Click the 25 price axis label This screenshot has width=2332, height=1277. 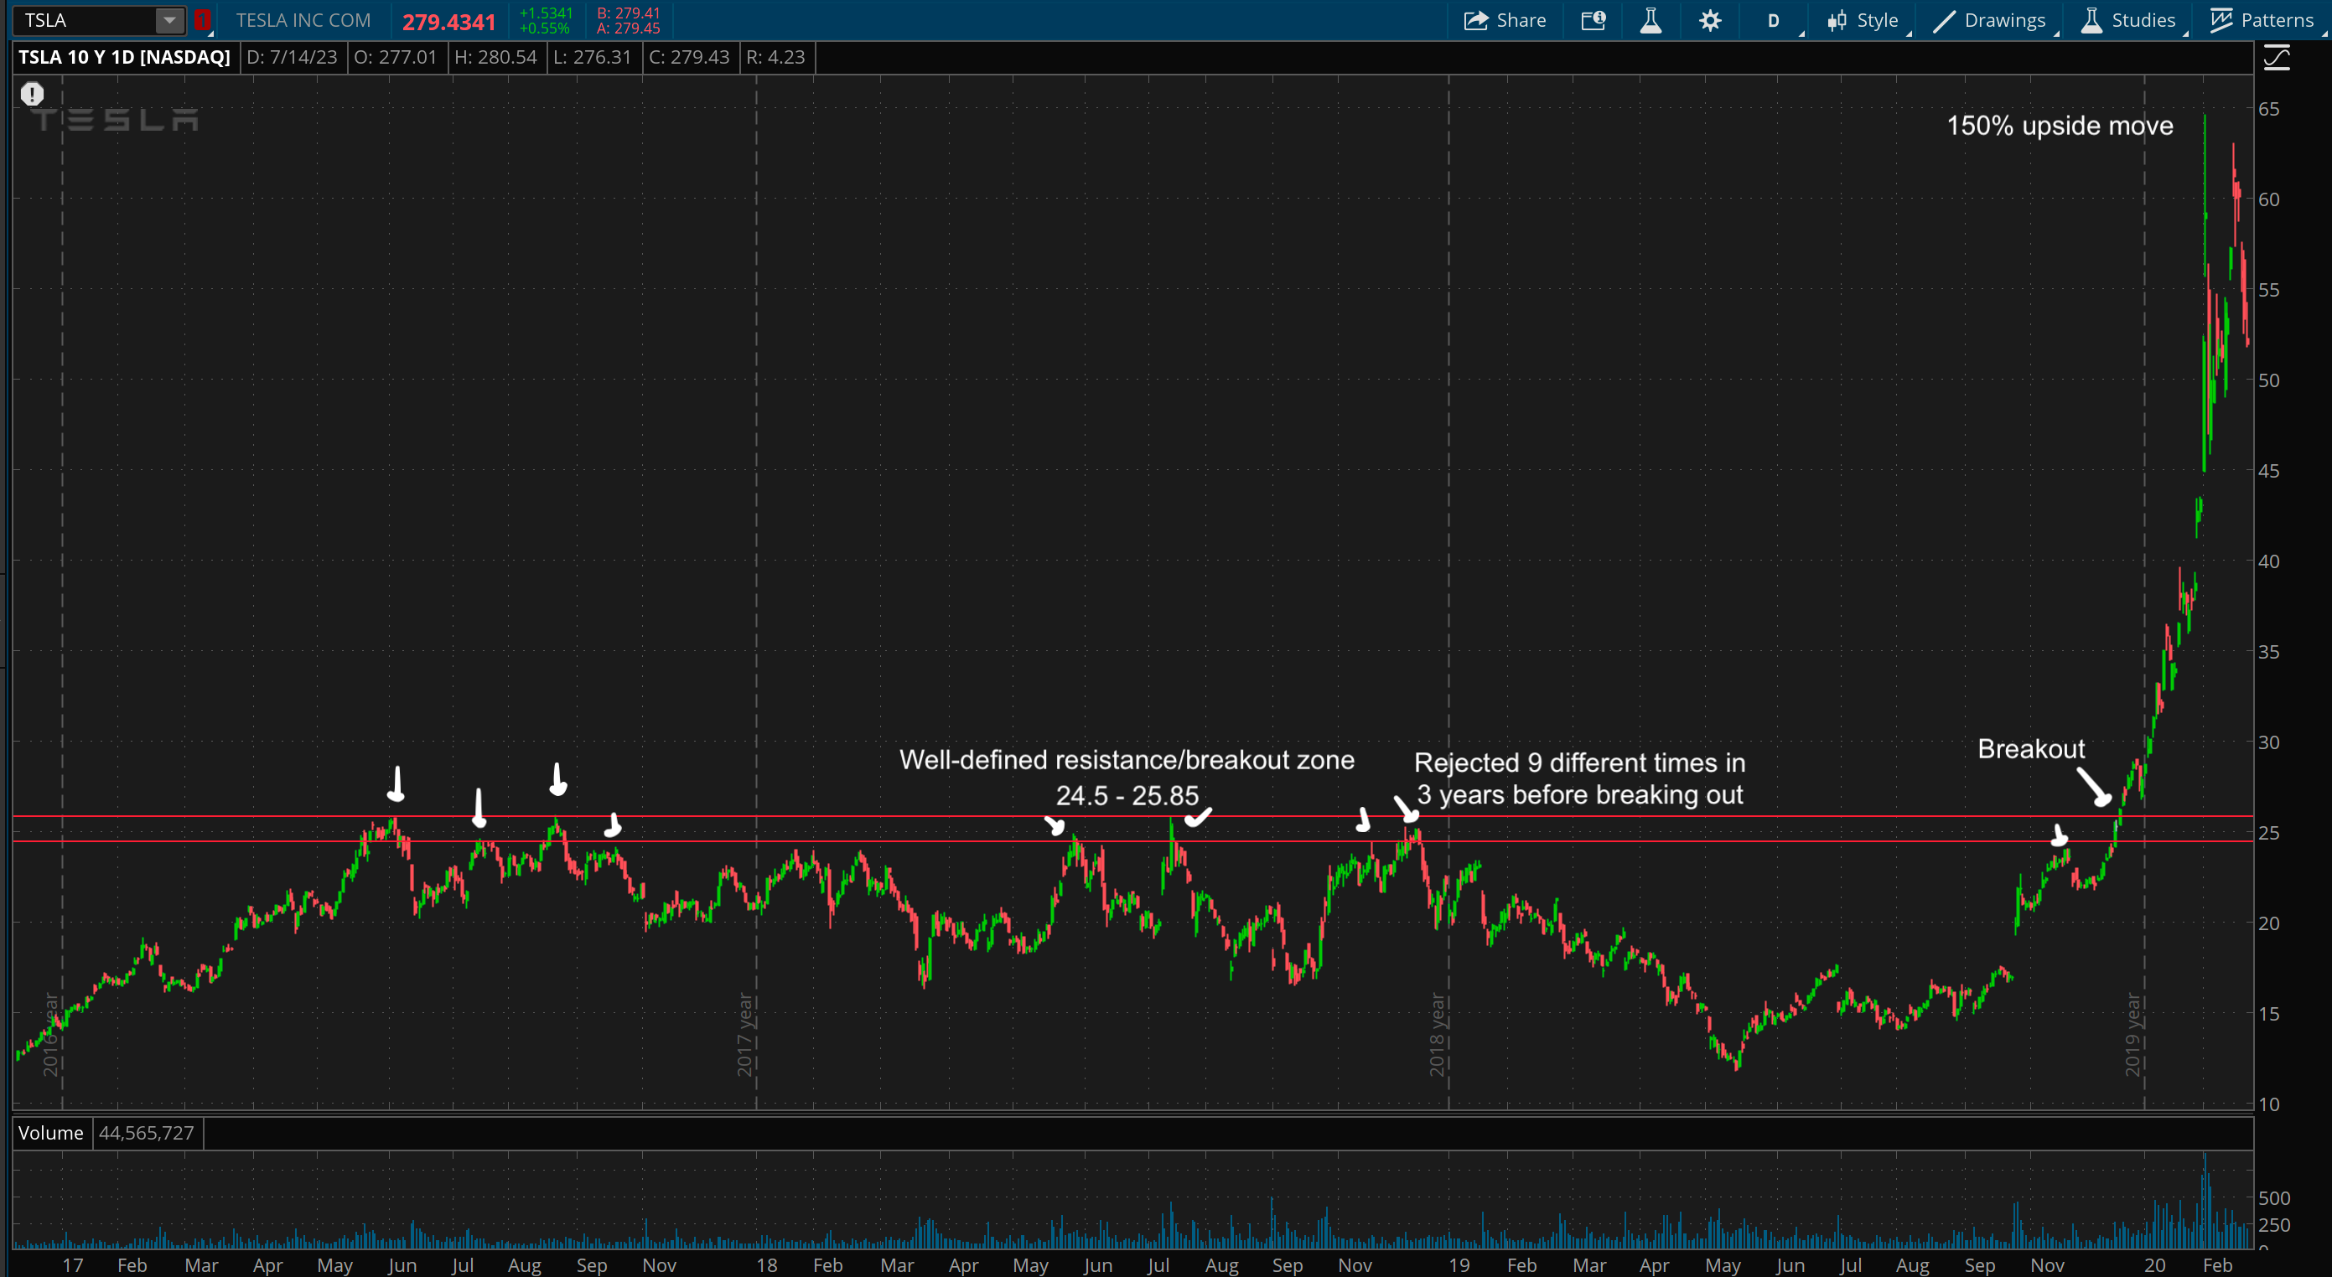(2268, 833)
